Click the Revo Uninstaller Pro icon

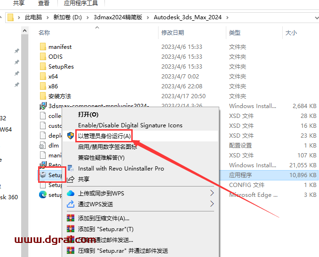tap(71, 168)
